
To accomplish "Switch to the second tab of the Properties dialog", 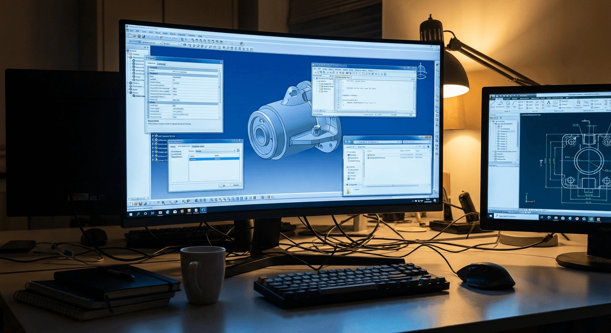I will (161, 64).
